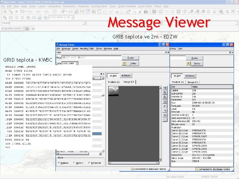Close the Filter panel in front viewer

click(x=168, y=52)
